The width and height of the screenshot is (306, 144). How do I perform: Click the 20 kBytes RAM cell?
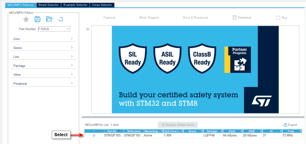click(x=253, y=135)
